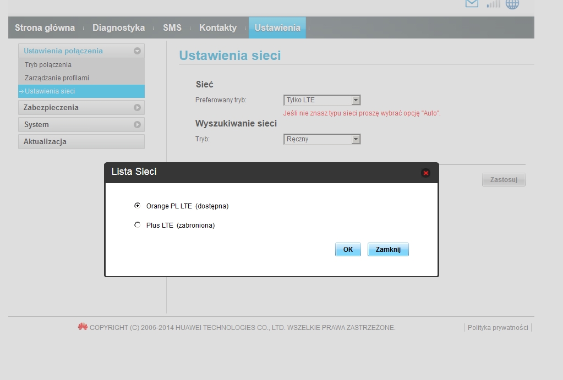Expand the Zabezpieczenia section
The width and height of the screenshot is (563, 380).
[81, 107]
